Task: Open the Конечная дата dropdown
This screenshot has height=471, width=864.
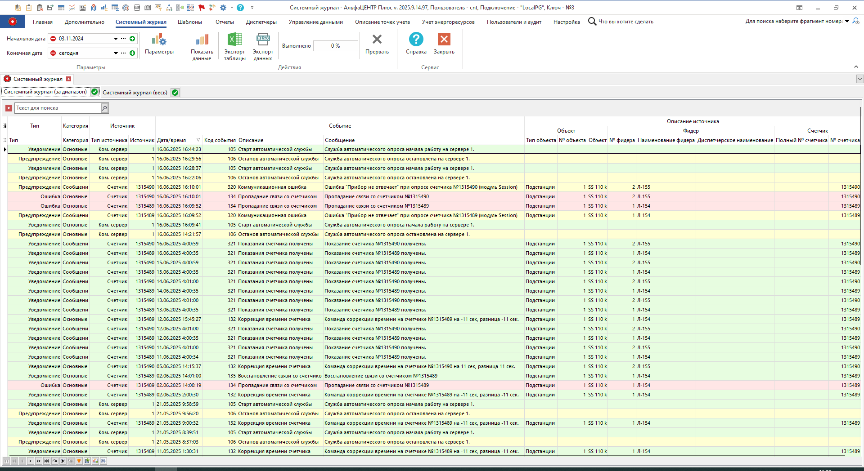Action: [116, 53]
